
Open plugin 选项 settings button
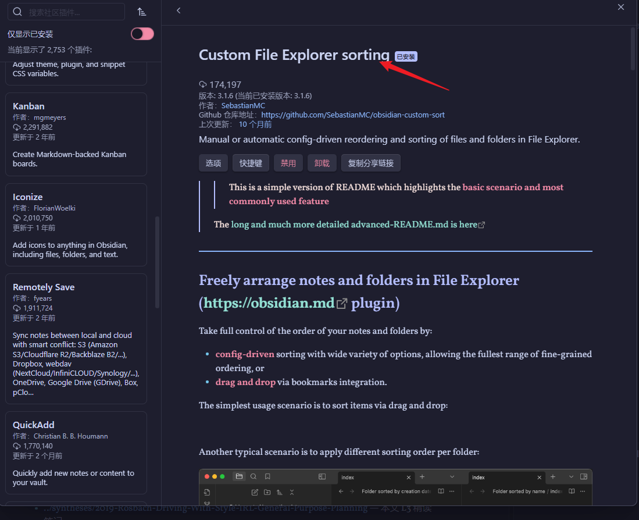(x=213, y=163)
